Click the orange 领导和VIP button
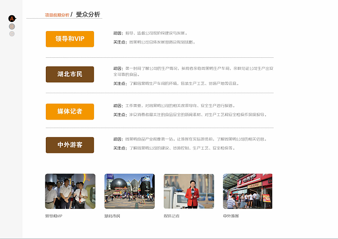The width and height of the screenshot is (338, 239). click(x=70, y=39)
